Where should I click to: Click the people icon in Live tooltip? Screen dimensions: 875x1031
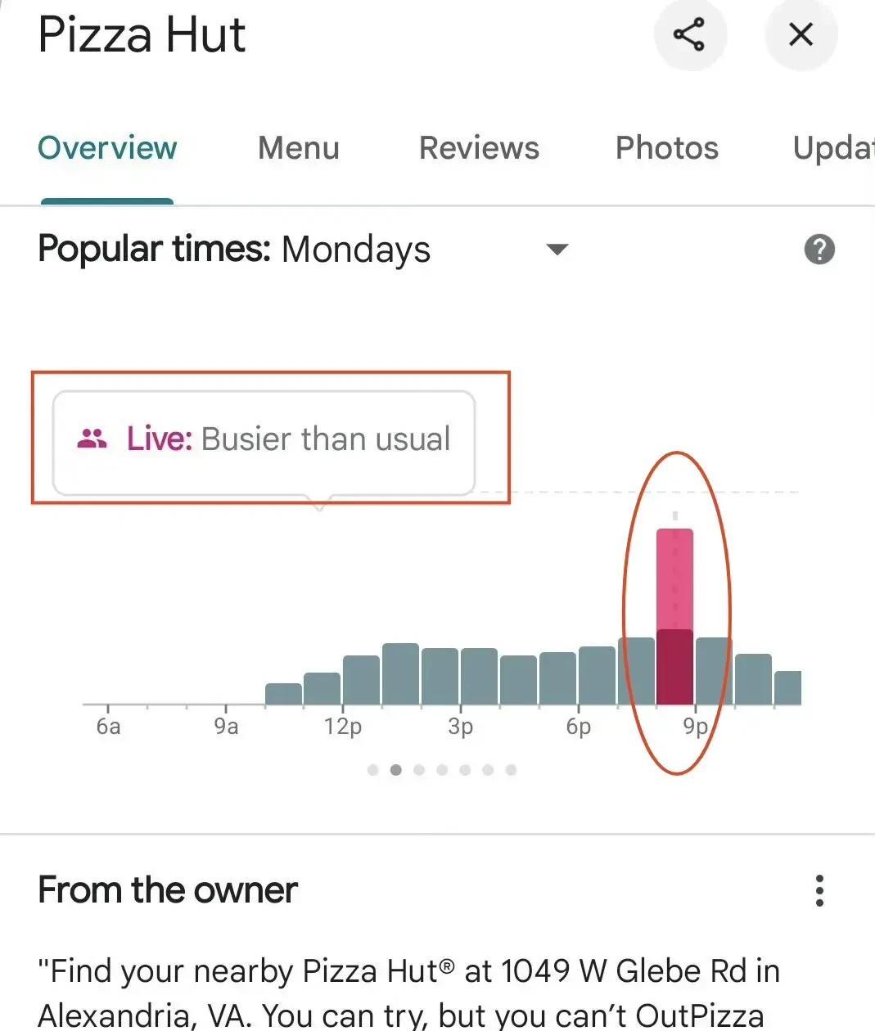(x=92, y=439)
